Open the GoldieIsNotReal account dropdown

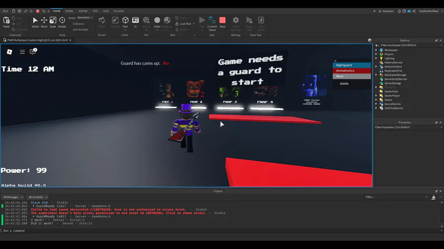430,11
